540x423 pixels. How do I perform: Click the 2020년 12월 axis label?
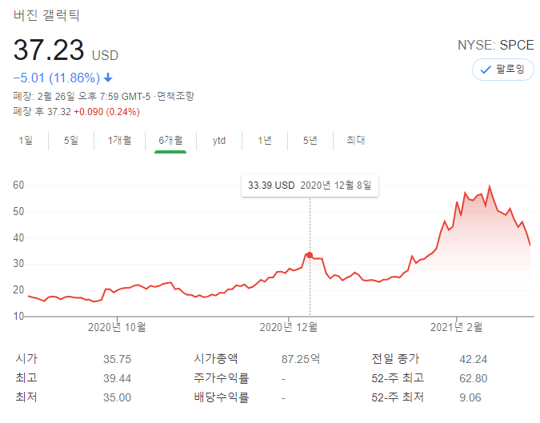tap(289, 327)
